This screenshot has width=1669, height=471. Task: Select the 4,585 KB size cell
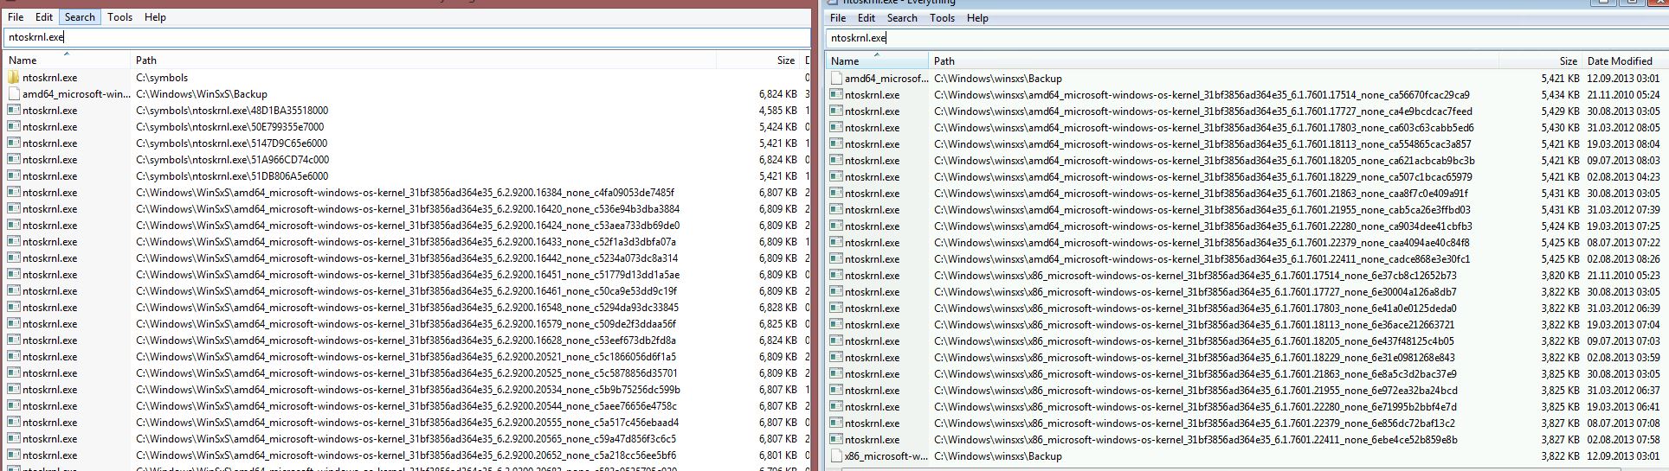(x=777, y=111)
